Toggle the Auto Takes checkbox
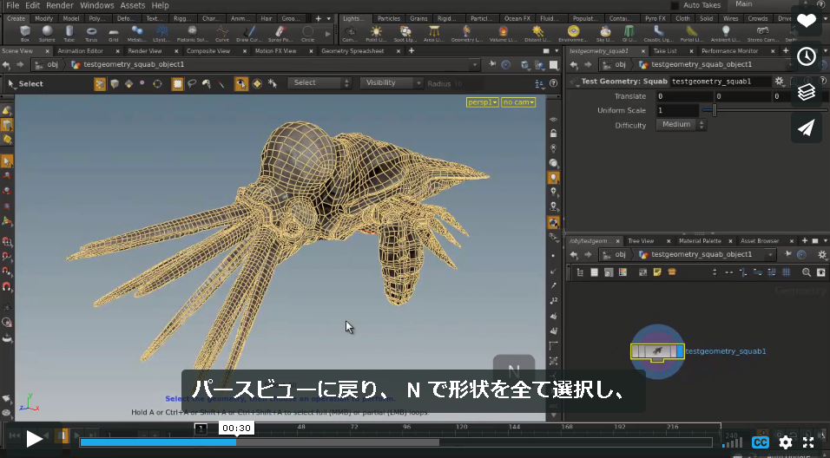The width and height of the screenshot is (830, 458). click(675, 5)
